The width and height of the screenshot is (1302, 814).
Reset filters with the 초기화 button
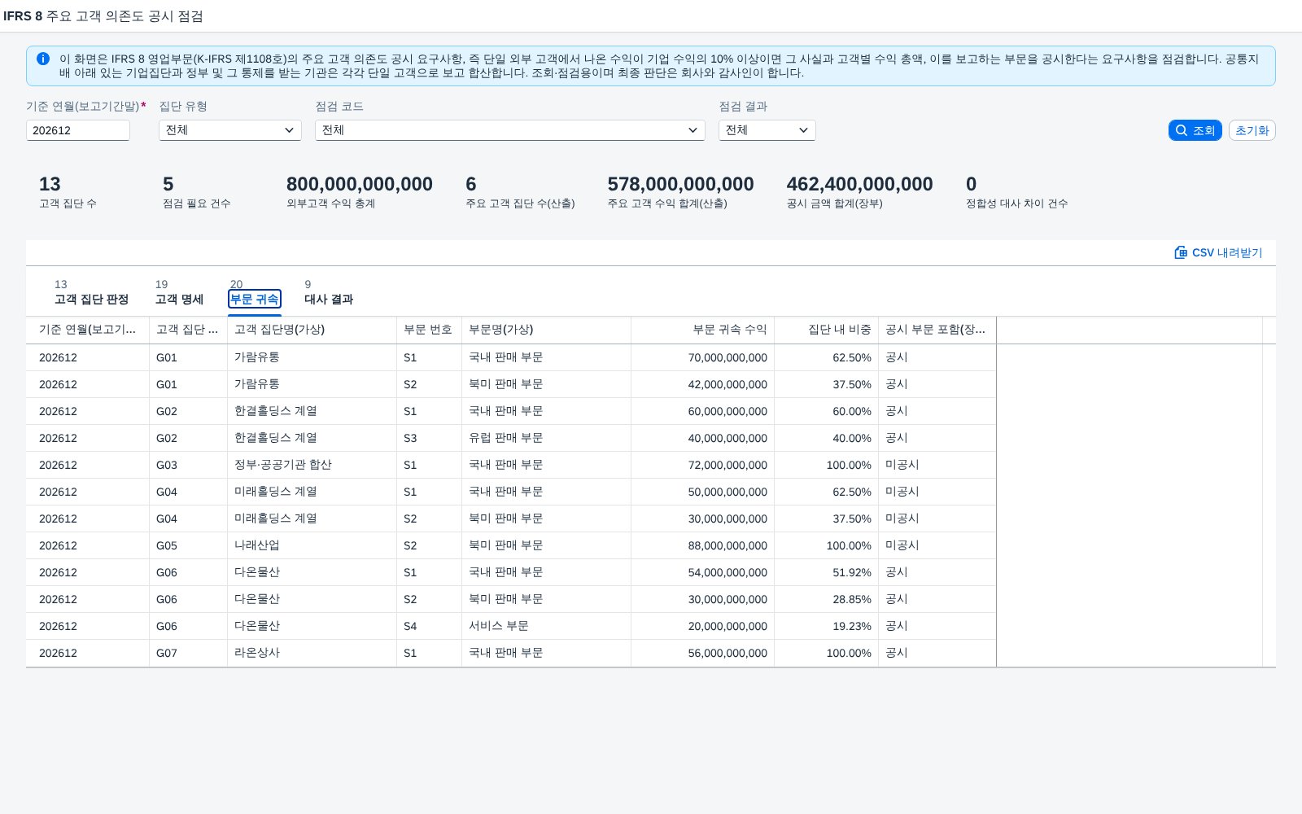pos(1252,130)
